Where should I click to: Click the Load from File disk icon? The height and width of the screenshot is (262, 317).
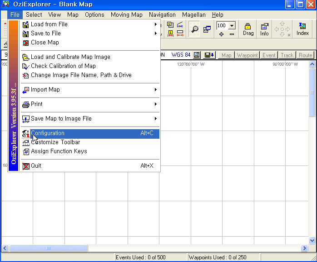pos(26,24)
